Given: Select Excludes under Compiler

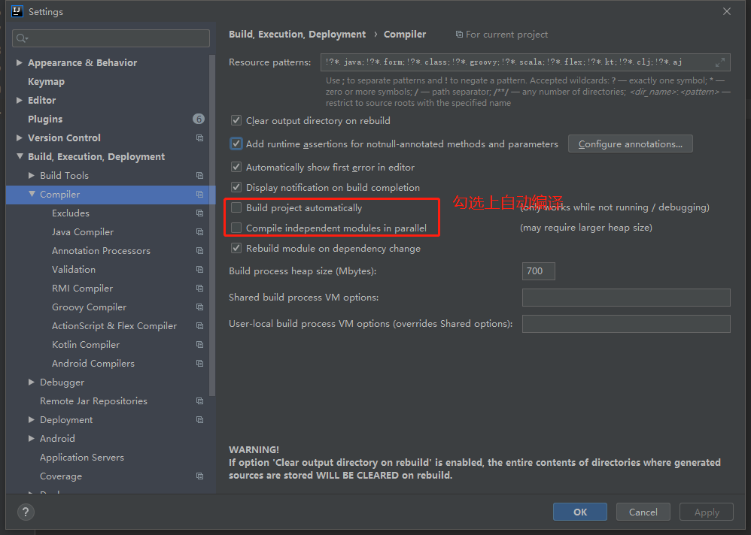Looking at the screenshot, I should 71,213.
